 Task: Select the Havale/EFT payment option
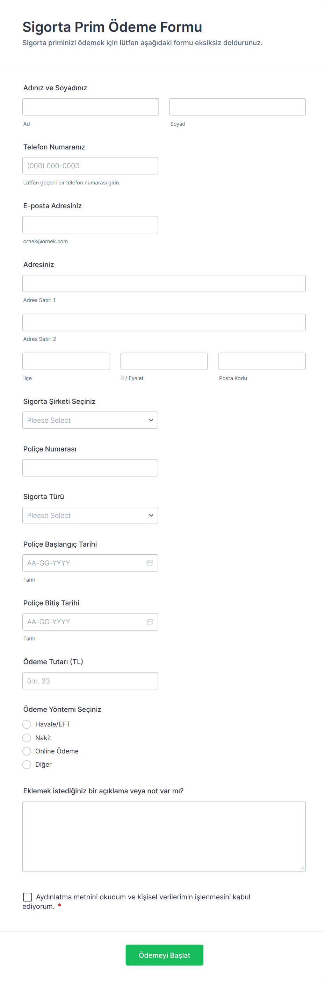pos(27,724)
